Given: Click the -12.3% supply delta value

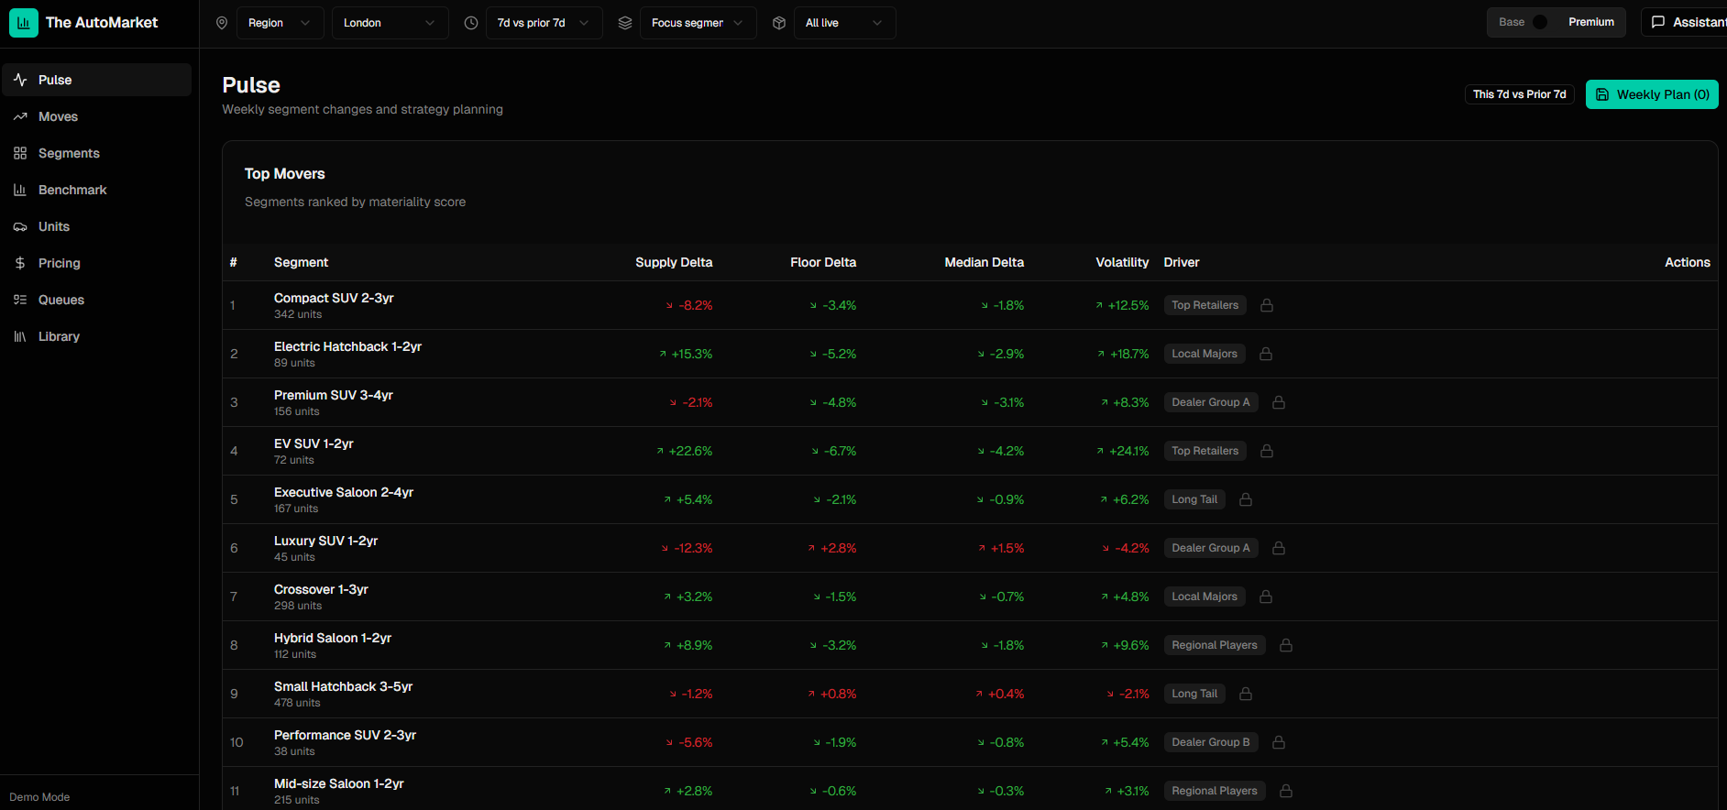Looking at the screenshot, I should click(x=693, y=548).
